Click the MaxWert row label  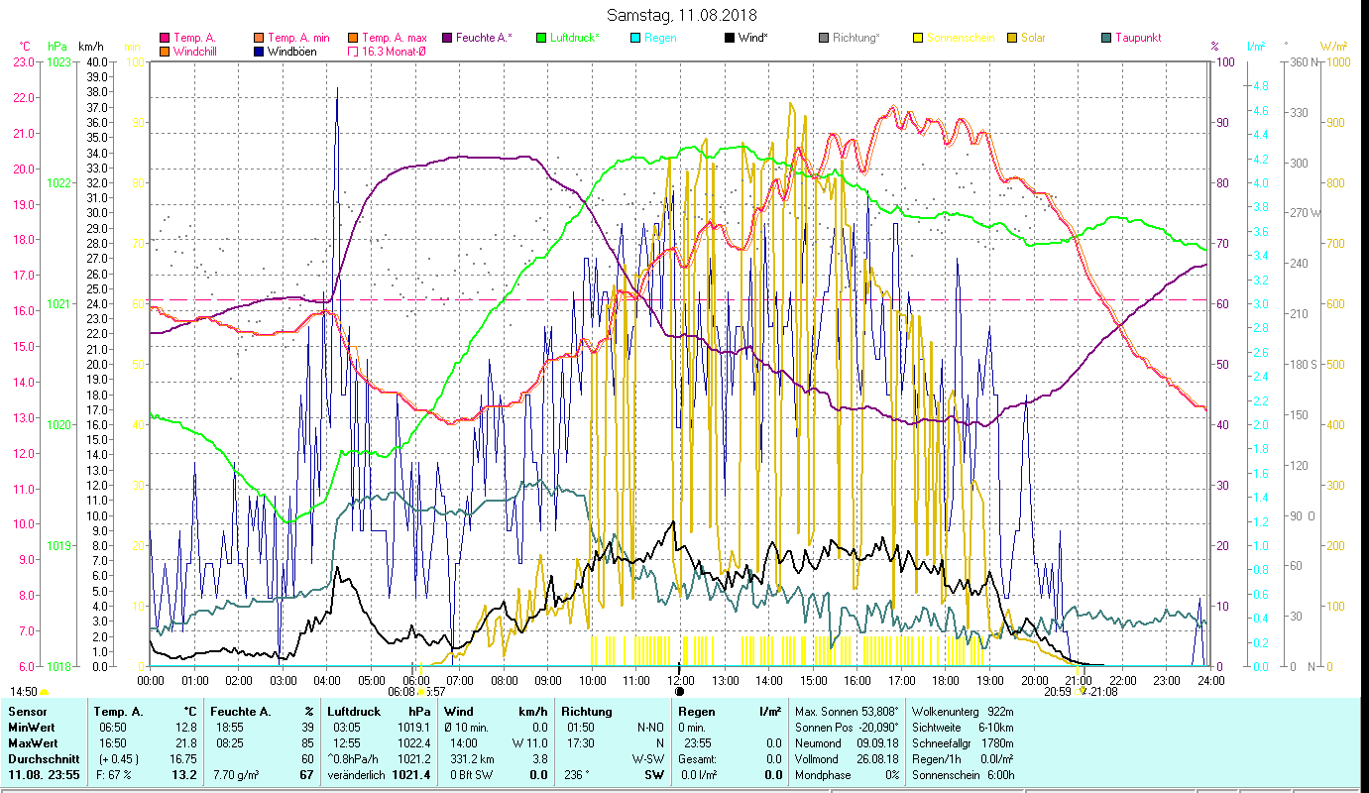pyautogui.click(x=34, y=743)
